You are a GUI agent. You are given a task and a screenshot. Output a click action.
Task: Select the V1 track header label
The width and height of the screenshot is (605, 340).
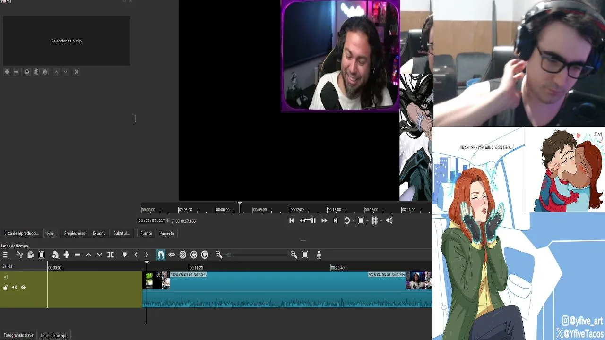click(6, 277)
